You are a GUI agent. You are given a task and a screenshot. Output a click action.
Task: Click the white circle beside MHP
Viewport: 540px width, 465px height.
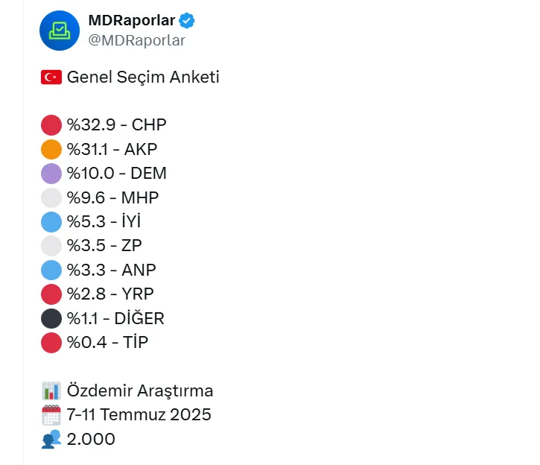pos(51,197)
